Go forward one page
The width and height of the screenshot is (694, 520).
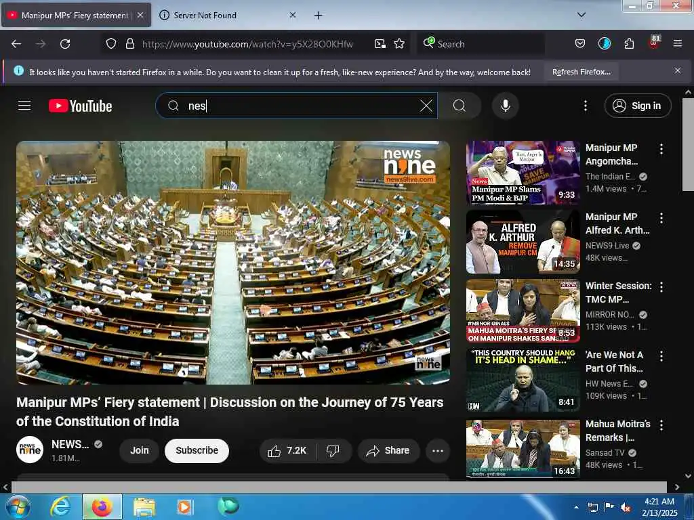click(x=41, y=44)
